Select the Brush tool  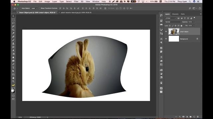[13, 40]
